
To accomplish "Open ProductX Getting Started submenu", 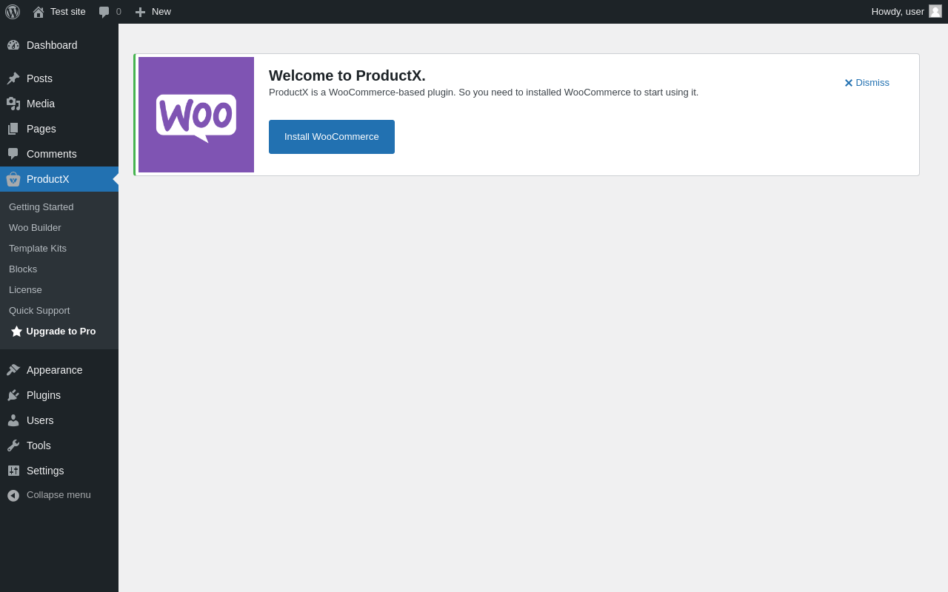I will [x=59, y=207].
